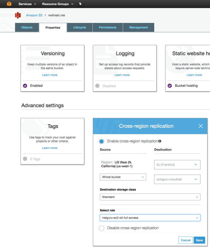Click Learn more link under Versioning
210x250 pixels.
50,75
